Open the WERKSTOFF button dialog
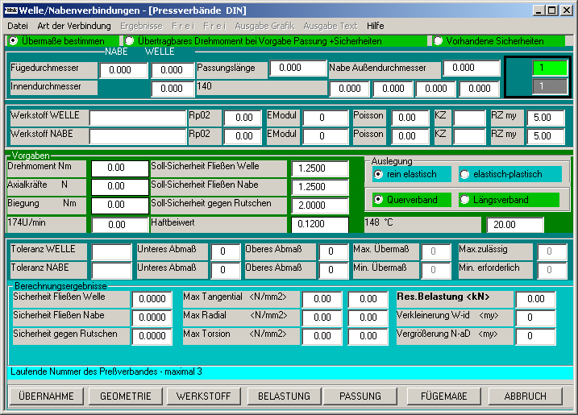Image resolution: width=578 pixels, height=415 pixels. tap(203, 396)
